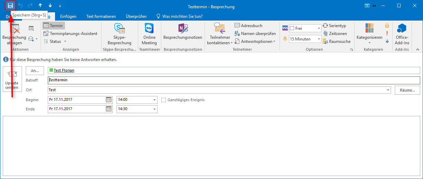Open the Überprüfen ribbon tab

point(136,16)
